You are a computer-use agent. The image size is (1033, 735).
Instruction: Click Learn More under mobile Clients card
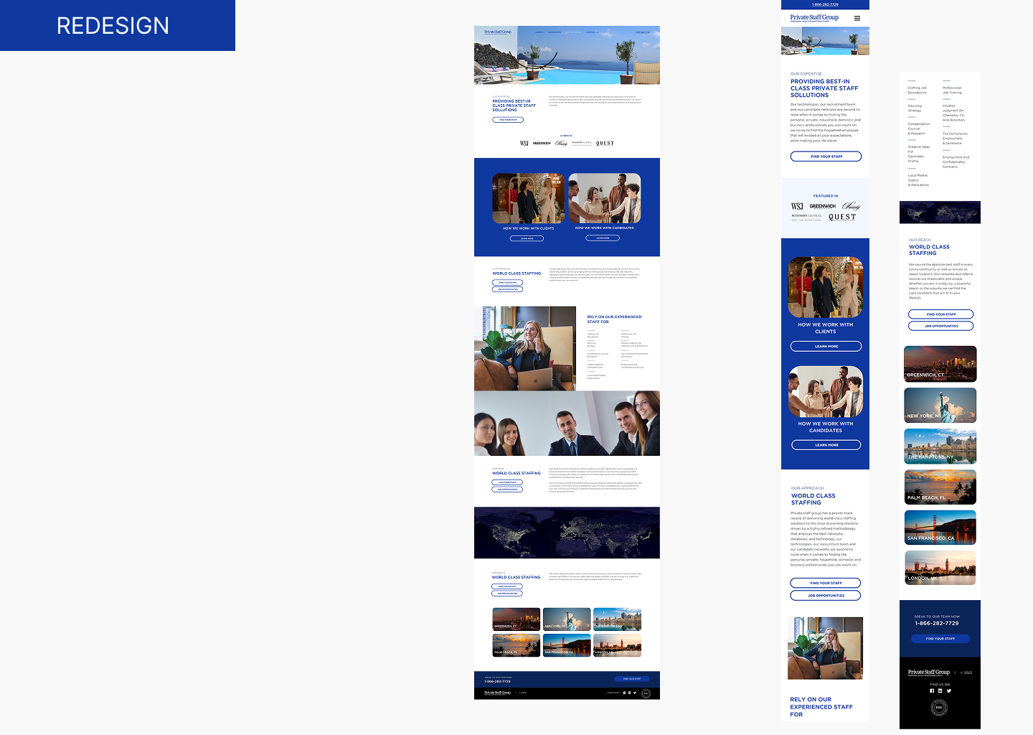pyautogui.click(x=826, y=346)
